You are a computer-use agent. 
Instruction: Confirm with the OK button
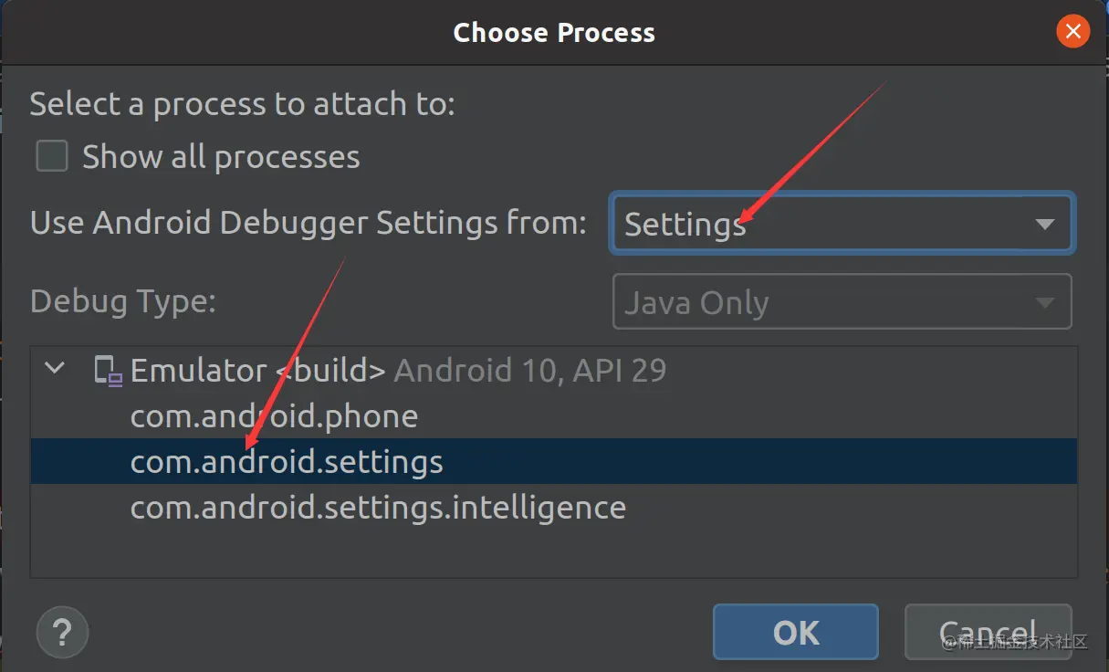(x=796, y=632)
